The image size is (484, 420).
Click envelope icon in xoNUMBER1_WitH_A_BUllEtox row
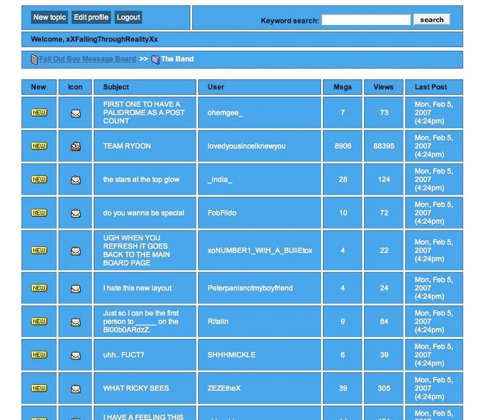[76, 251]
